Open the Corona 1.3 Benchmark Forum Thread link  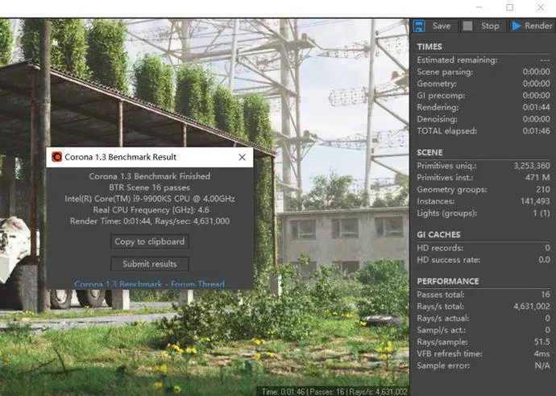tap(150, 284)
